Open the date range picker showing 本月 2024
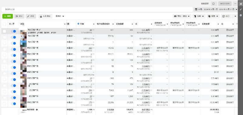This screenshot has width=243, height=115. coord(216,9)
